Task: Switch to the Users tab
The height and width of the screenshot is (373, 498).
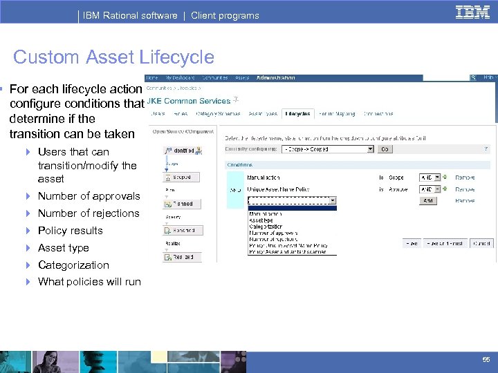Action: pyautogui.click(x=158, y=114)
